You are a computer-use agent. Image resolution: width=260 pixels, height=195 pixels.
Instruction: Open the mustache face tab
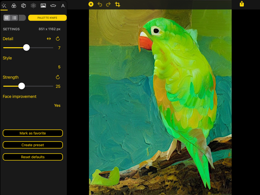(53, 6)
